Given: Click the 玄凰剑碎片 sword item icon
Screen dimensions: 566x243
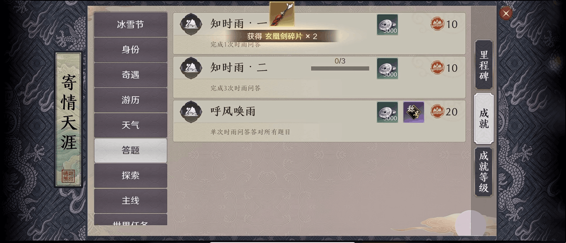Looking at the screenshot, I should click(x=282, y=14).
